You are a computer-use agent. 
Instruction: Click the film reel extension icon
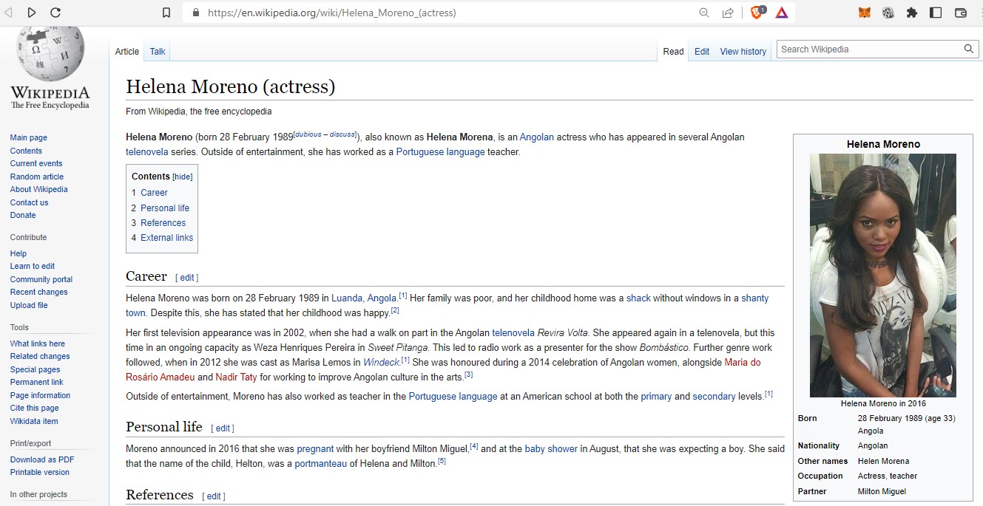point(888,13)
